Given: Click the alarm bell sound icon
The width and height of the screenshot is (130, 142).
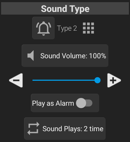Looking at the screenshot, I should pyautogui.click(x=43, y=28).
